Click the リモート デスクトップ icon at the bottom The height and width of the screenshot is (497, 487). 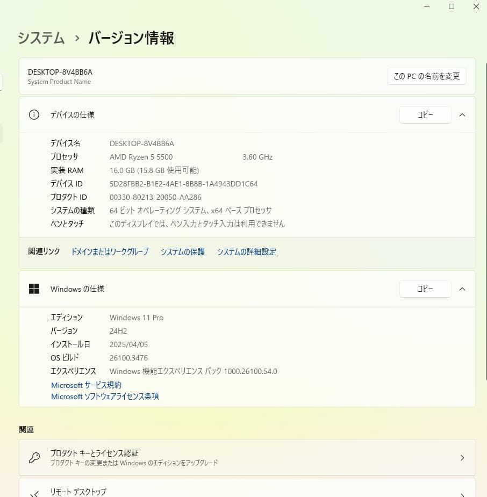click(34, 492)
